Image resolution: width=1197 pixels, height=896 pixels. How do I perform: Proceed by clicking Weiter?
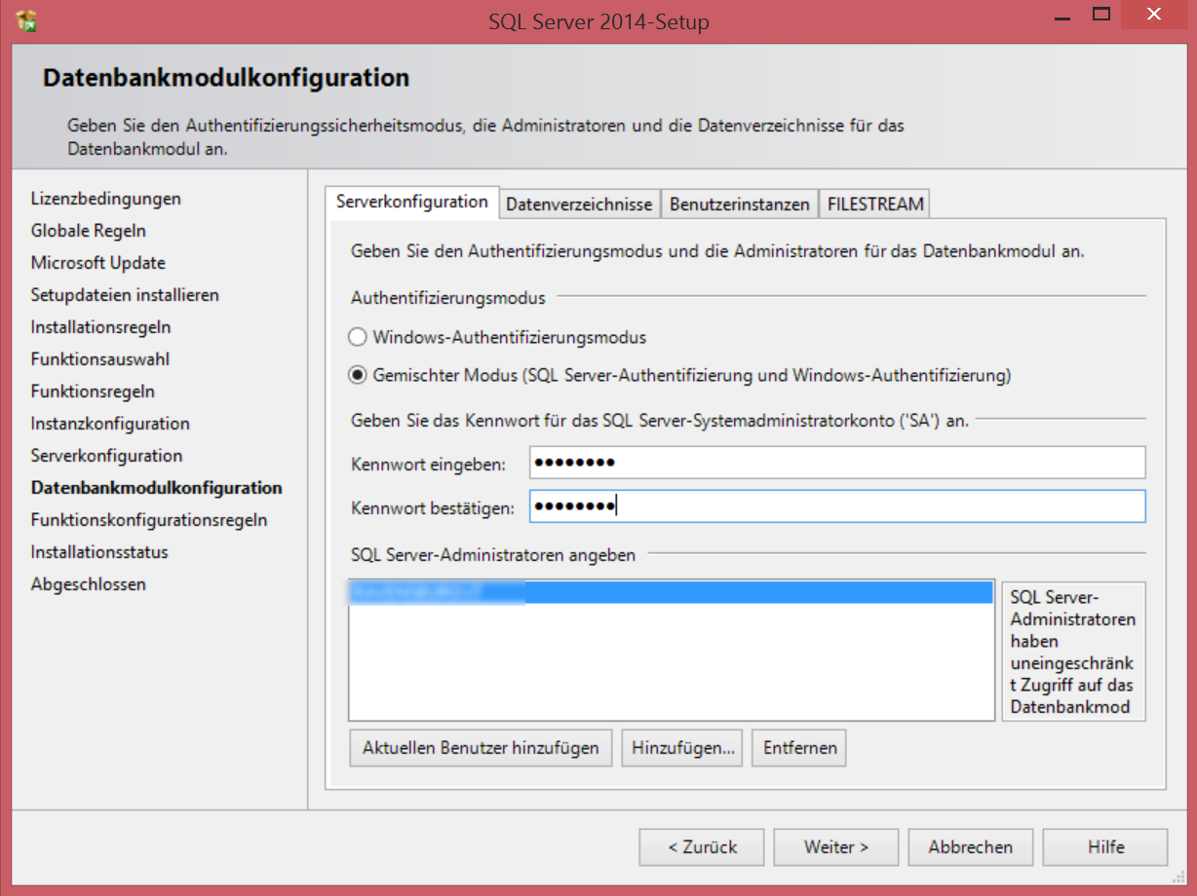[x=836, y=847]
